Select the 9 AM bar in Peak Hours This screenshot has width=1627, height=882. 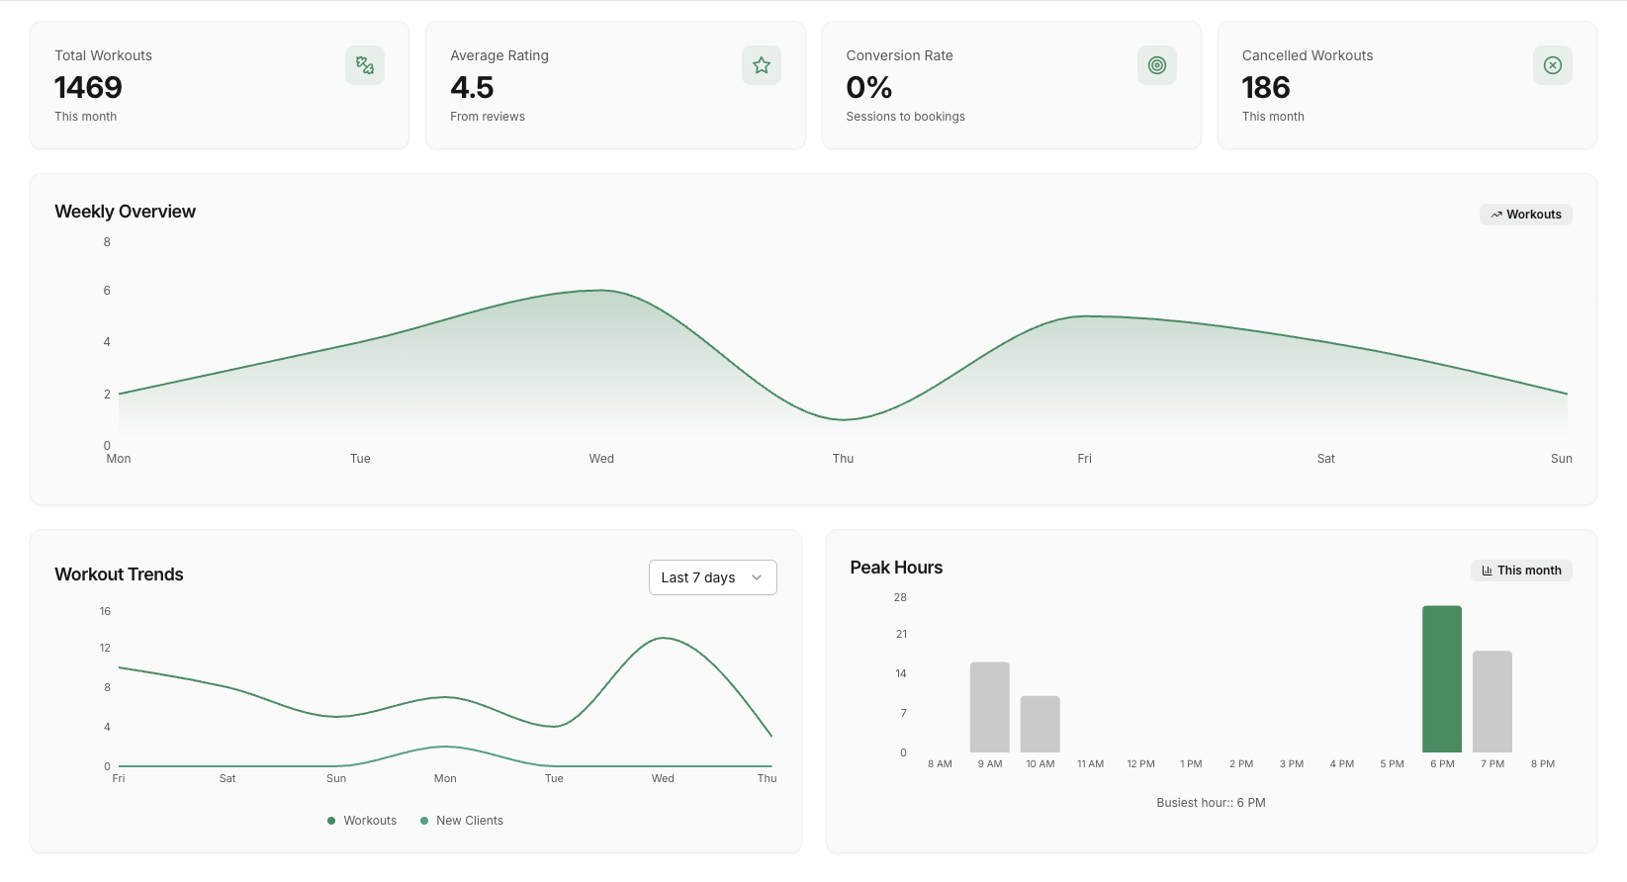989,707
